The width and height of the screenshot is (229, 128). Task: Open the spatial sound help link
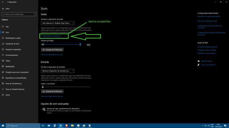206,53
